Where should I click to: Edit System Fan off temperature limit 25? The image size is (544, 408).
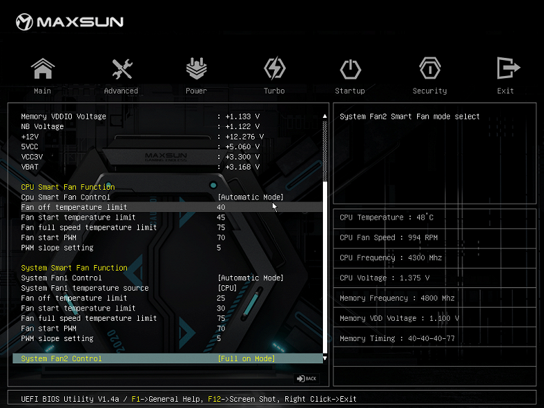[221, 298]
